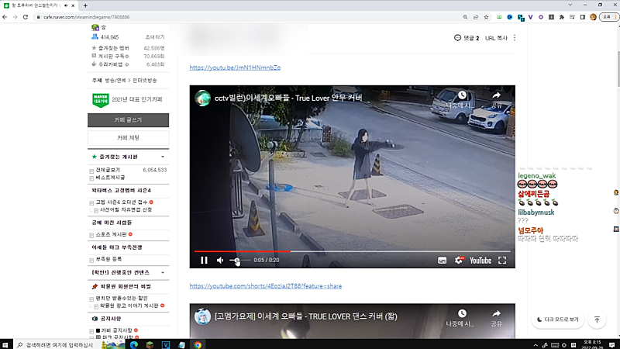The width and height of the screenshot is (620, 349).
Task: Open the 스포츠 게시판 board
Action: [111, 235]
